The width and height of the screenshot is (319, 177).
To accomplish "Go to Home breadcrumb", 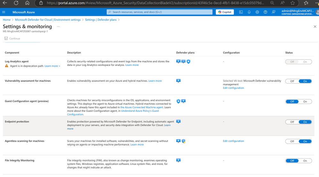I will (x=7, y=20).
